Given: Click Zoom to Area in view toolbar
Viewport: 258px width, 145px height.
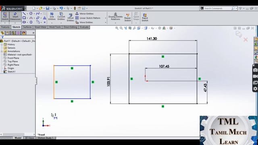Looking at the screenshot, I should click(121, 28).
